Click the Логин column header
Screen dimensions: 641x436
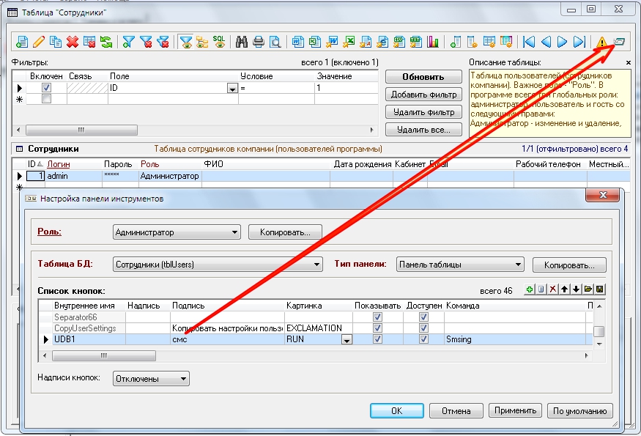59,164
